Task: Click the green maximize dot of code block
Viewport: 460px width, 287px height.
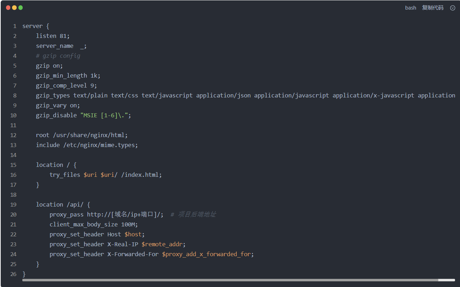Action: [x=21, y=7]
